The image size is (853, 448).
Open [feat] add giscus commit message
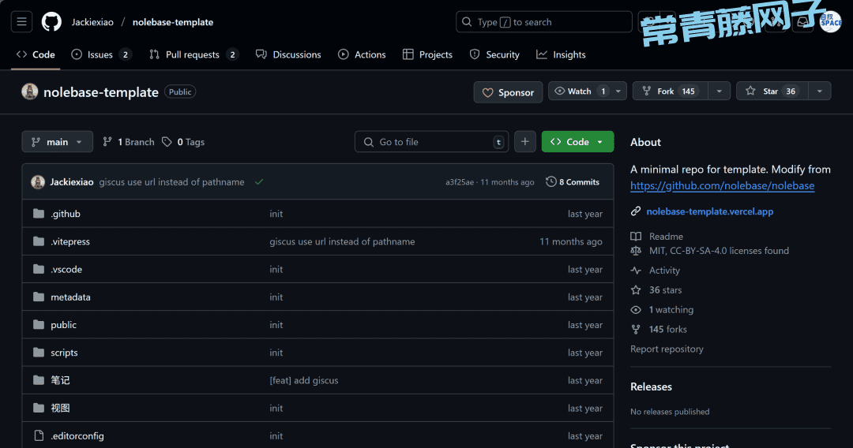click(304, 380)
